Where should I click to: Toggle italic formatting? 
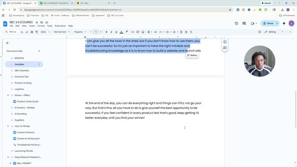point(111,32)
